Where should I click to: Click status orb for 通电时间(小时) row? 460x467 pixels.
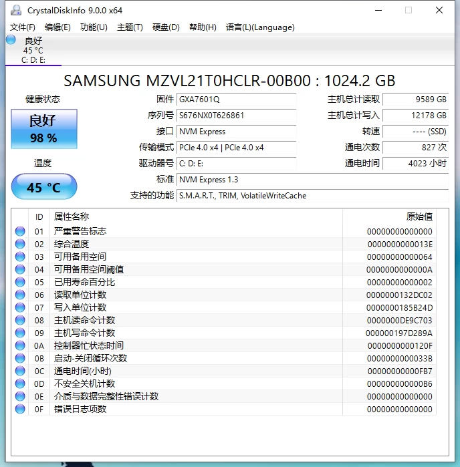click(20, 371)
